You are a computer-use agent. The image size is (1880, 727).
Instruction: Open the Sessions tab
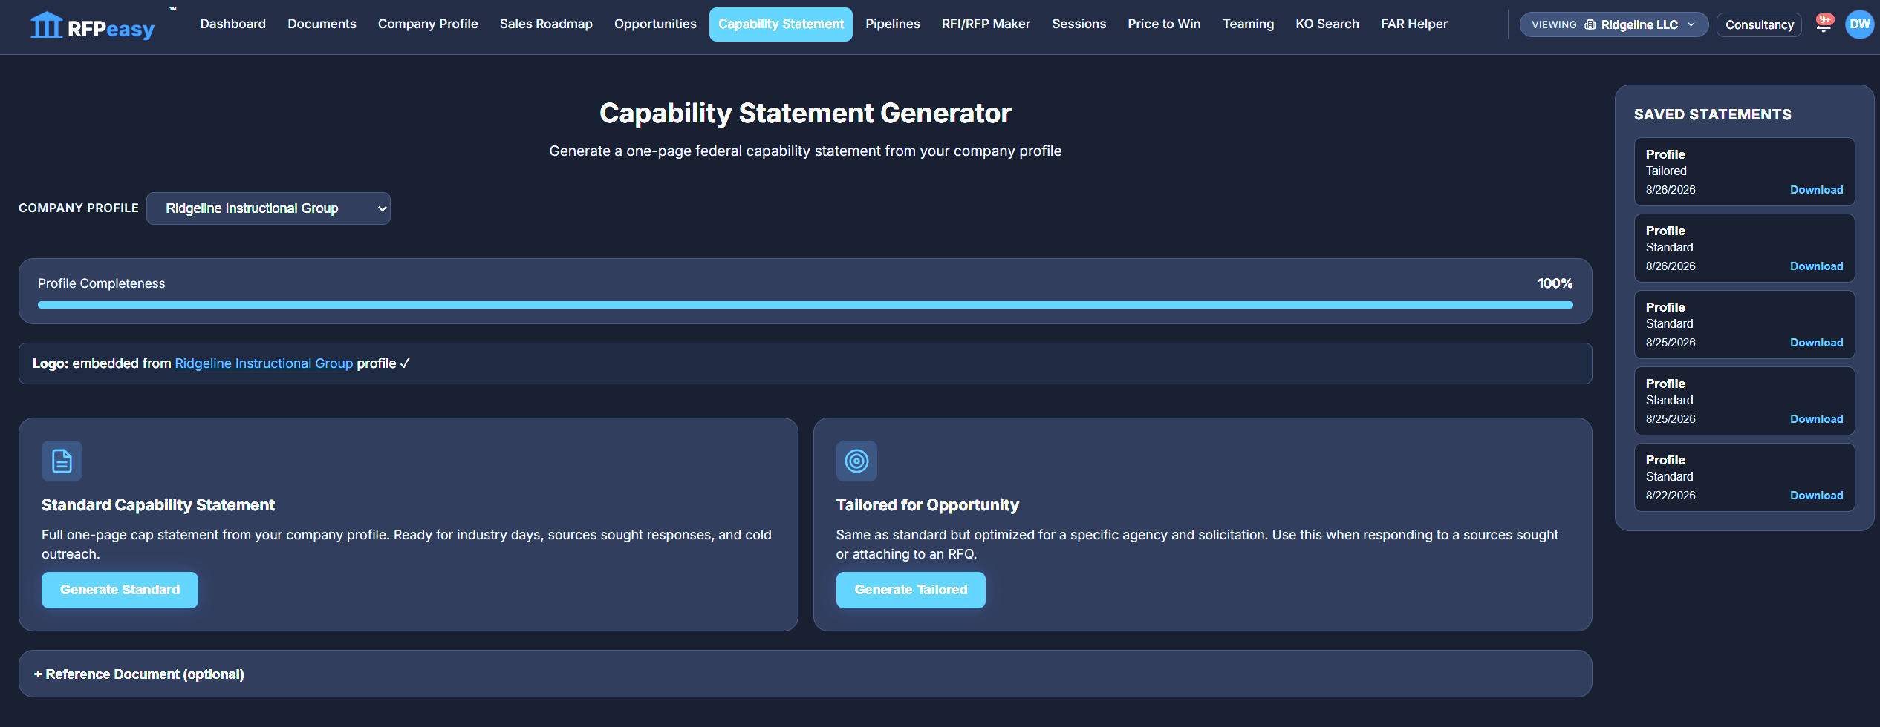[x=1079, y=24]
